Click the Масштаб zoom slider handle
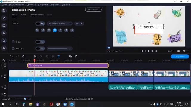191x107 pixels. 25,99
